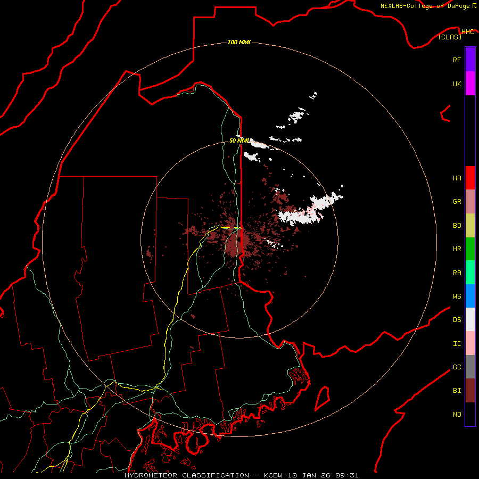Click the GC legend label
479x479 pixels.
pos(457,367)
